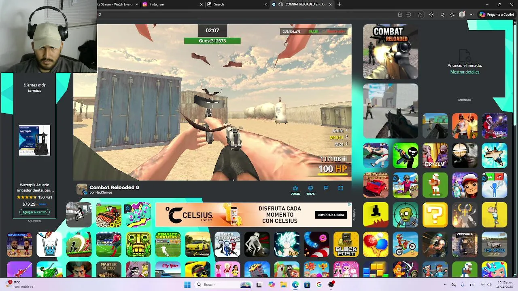This screenshot has width=518, height=291.
Task: Close the Search tab
Action: click(x=266, y=4)
